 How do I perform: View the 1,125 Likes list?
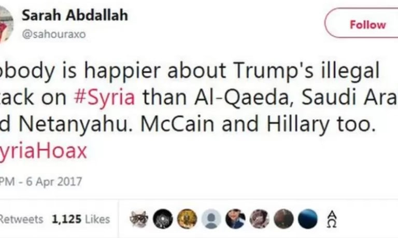(x=81, y=219)
